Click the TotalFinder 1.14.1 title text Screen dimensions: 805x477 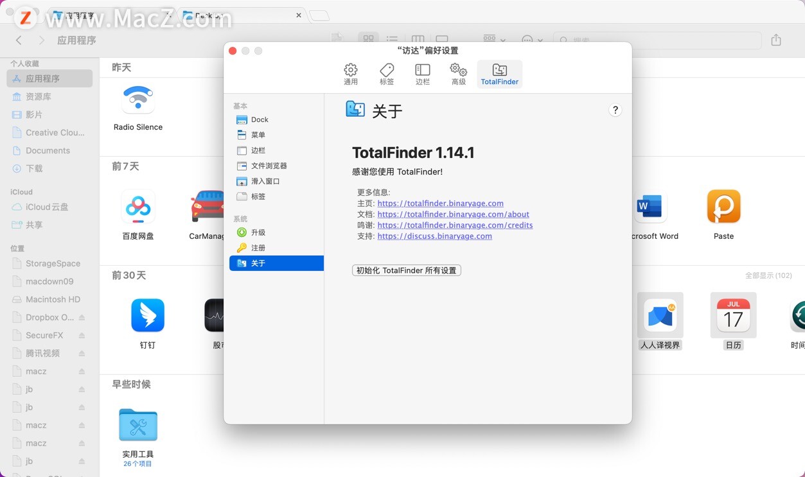413,153
